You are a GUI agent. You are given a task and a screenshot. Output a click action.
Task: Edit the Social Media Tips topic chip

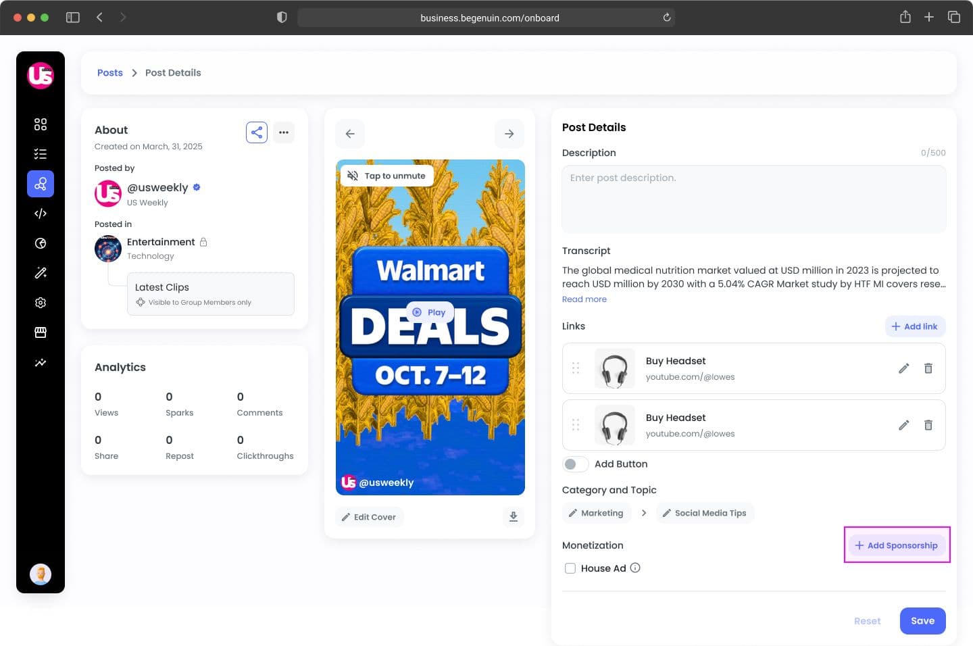(705, 513)
